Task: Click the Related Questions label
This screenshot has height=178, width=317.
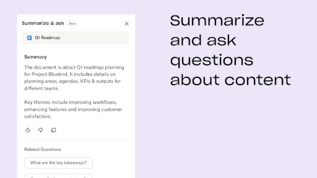Action: (43, 150)
